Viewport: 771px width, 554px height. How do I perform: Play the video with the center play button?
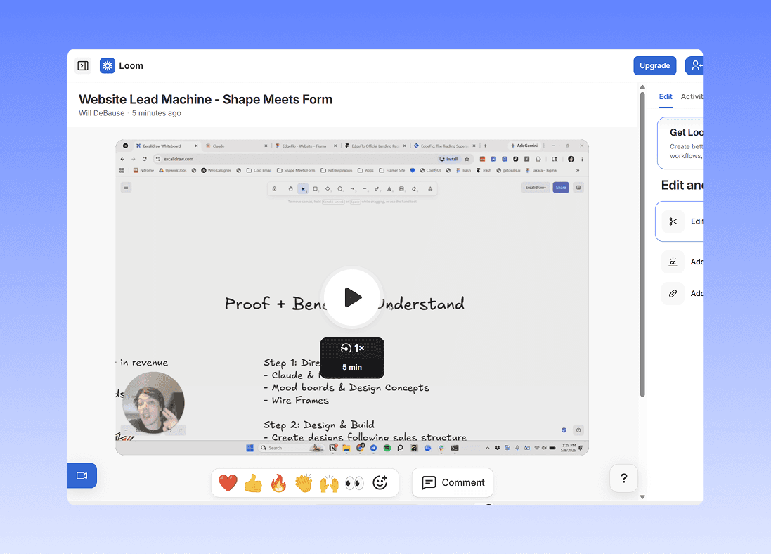click(x=352, y=297)
